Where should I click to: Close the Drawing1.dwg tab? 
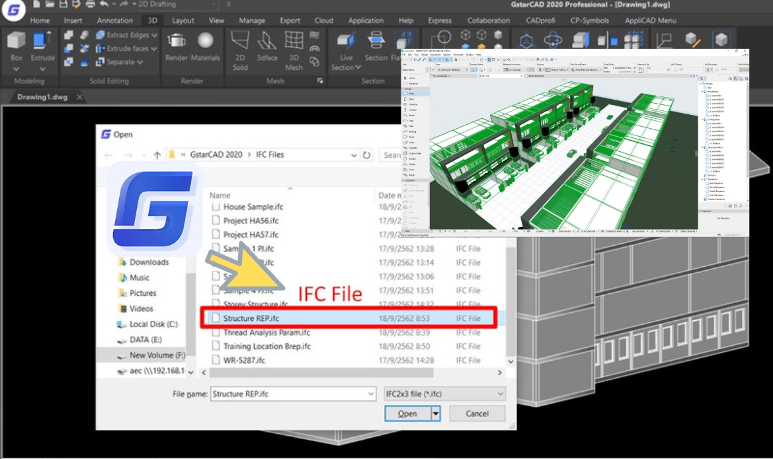click(79, 97)
